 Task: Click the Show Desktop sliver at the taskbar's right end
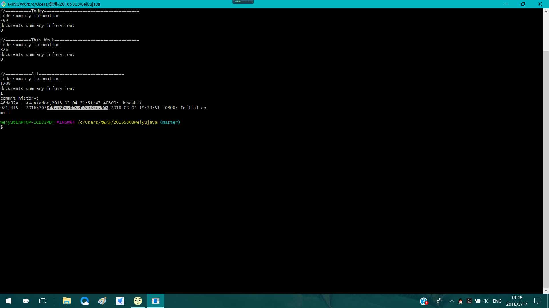(x=548, y=301)
